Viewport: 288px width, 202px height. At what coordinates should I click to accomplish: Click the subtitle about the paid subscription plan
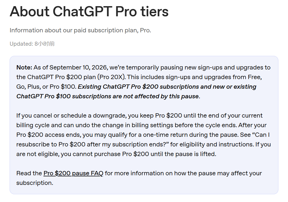coord(80,30)
